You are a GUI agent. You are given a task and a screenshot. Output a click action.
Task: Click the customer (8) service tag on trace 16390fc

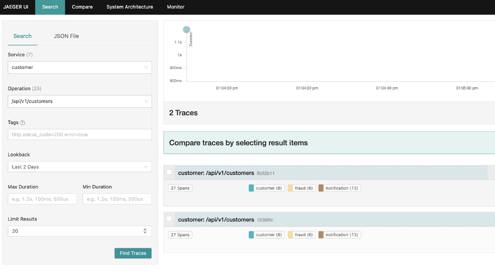(266, 234)
